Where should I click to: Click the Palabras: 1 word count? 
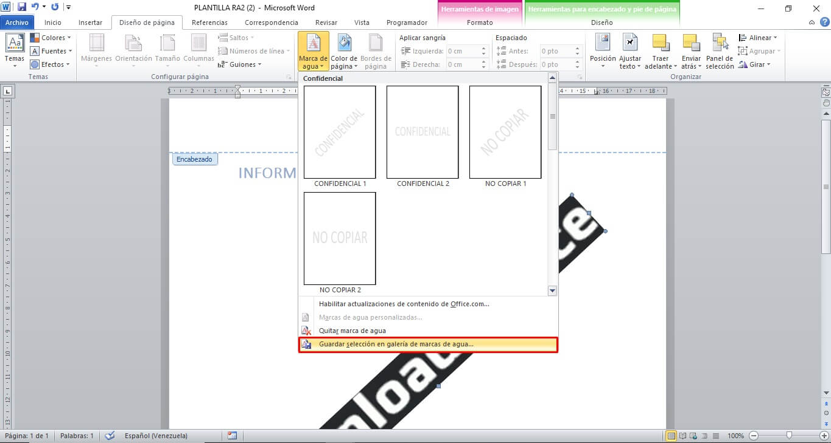76,436
